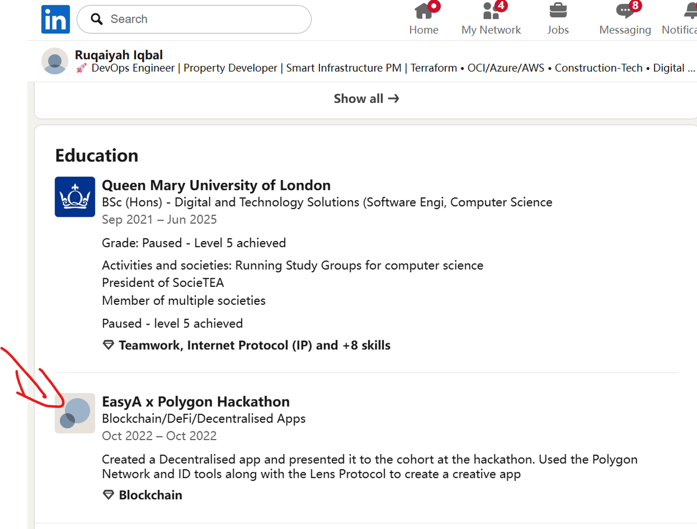Open the Blockchain skill link
This screenshot has width=697, height=529.
tap(150, 495)
